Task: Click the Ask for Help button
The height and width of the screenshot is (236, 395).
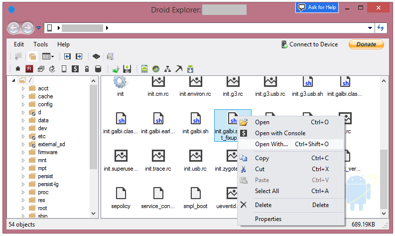Action: coord(317,7)
